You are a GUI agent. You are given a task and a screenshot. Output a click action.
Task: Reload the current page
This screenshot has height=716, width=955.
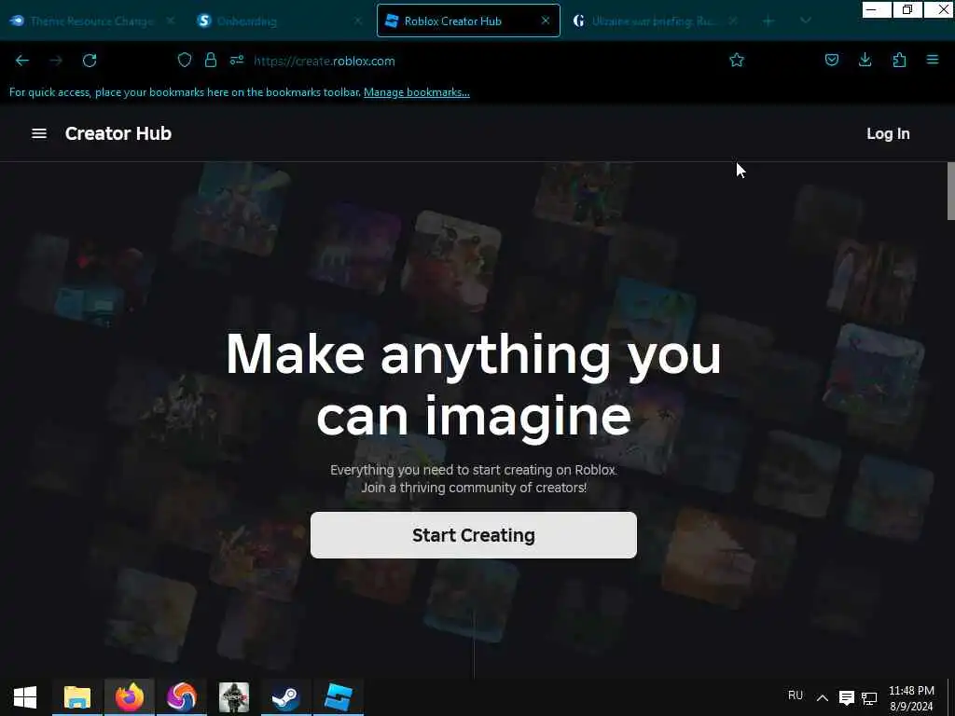[x=90, y=61]
